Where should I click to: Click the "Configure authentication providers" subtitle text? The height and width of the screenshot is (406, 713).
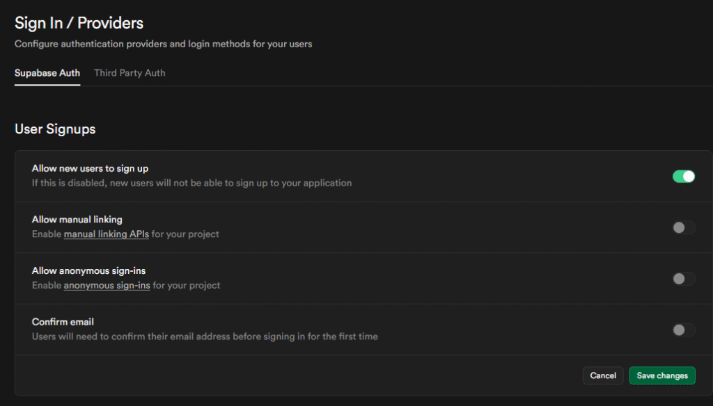click(x=164, y=44)
